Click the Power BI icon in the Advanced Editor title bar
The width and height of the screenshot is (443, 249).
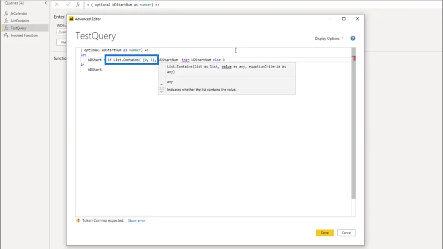(71, 19)
